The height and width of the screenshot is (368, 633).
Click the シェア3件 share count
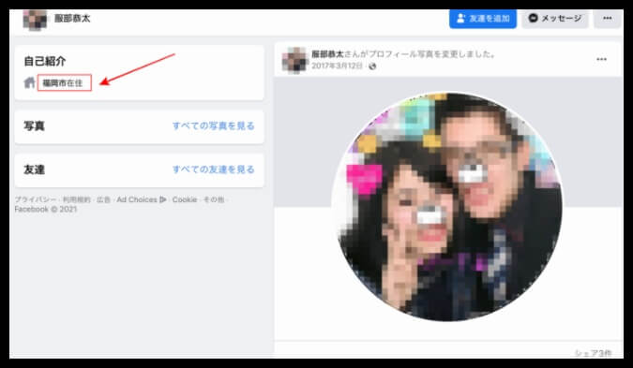[593, 353]
